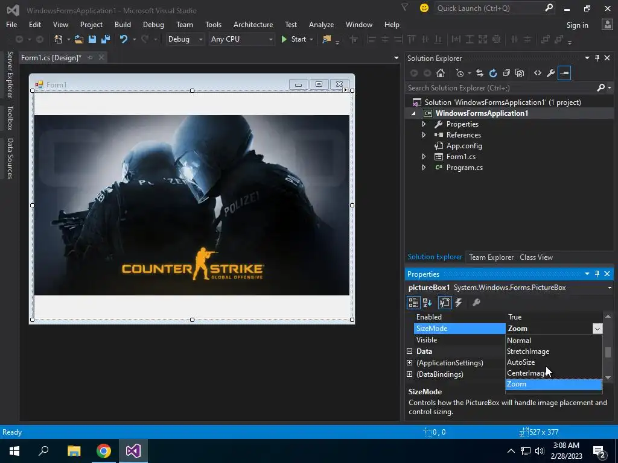
Task: Switch to the Team Explorer tab
Action: (x=491, y=257)
